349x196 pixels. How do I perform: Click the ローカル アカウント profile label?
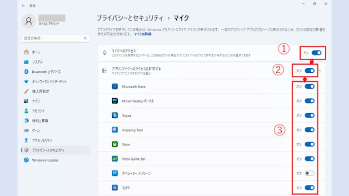(49, 24)
